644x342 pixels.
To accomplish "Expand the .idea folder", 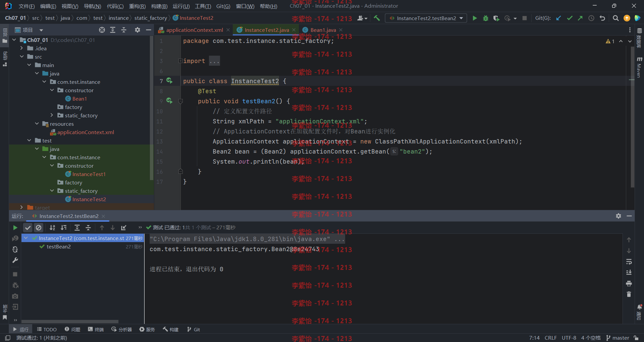I will [x=21, y=48].
